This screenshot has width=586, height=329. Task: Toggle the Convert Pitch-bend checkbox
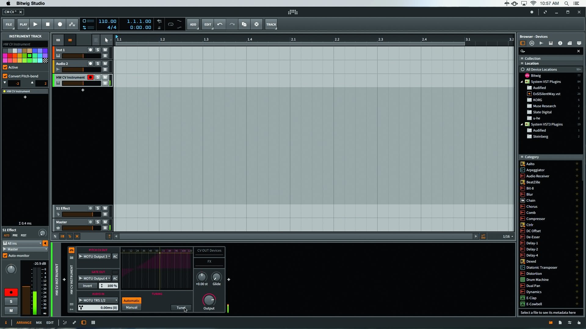[5, 76]
